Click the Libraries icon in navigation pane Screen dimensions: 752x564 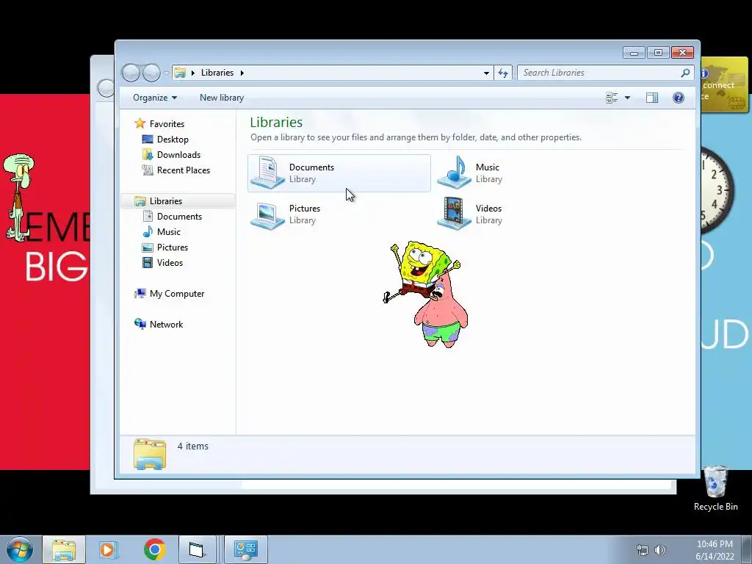pyautogui.click(x=140, y=201)
